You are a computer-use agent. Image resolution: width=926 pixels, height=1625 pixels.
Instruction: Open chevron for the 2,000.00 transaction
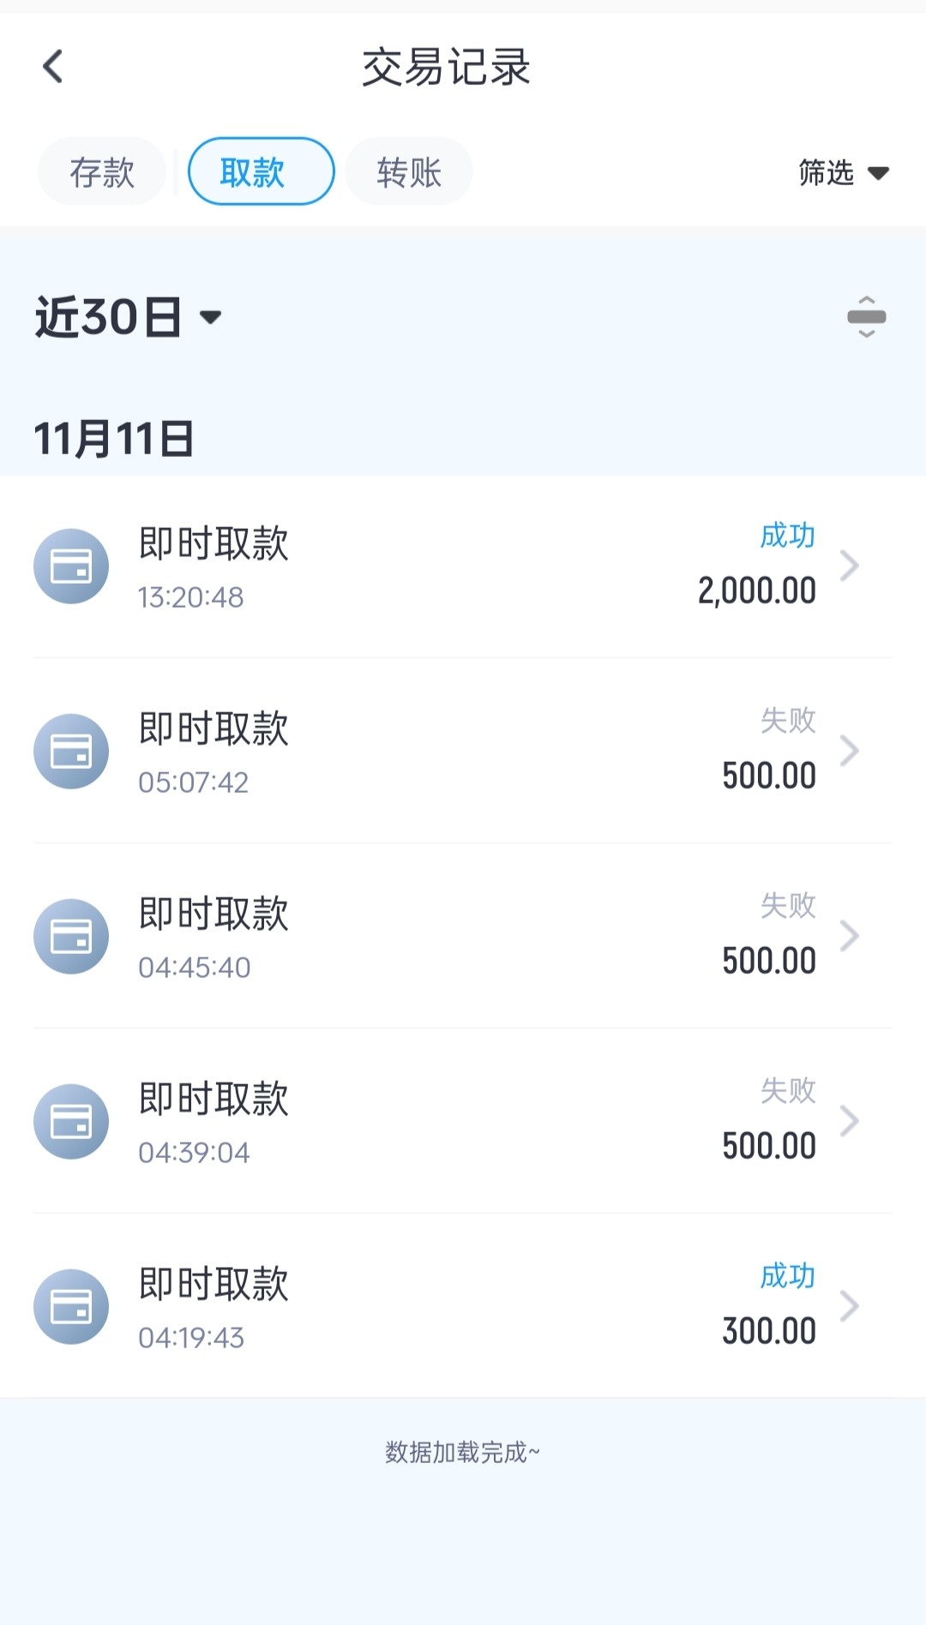coord(849,567)
